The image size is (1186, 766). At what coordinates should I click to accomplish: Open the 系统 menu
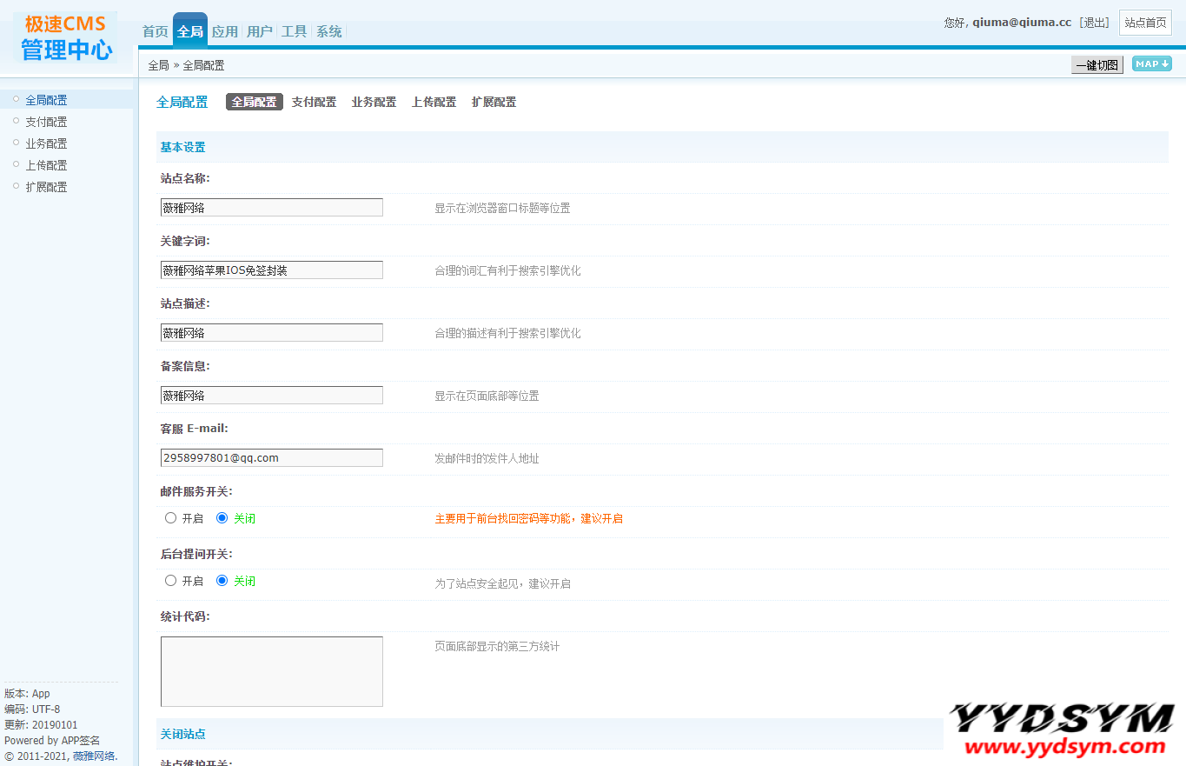click(328, 30)
